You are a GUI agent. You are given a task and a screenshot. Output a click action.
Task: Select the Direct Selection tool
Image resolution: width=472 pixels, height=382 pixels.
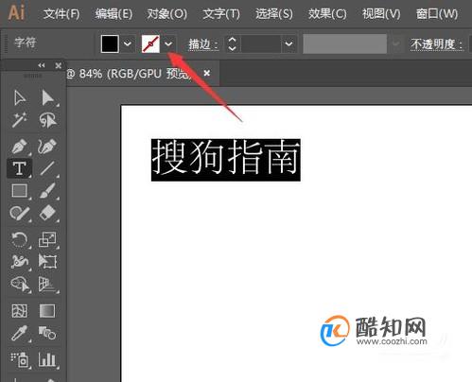47,97
